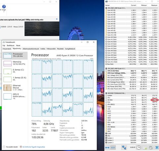
Task: Switch to the Felhasználók tab
Action: (51, 49)
